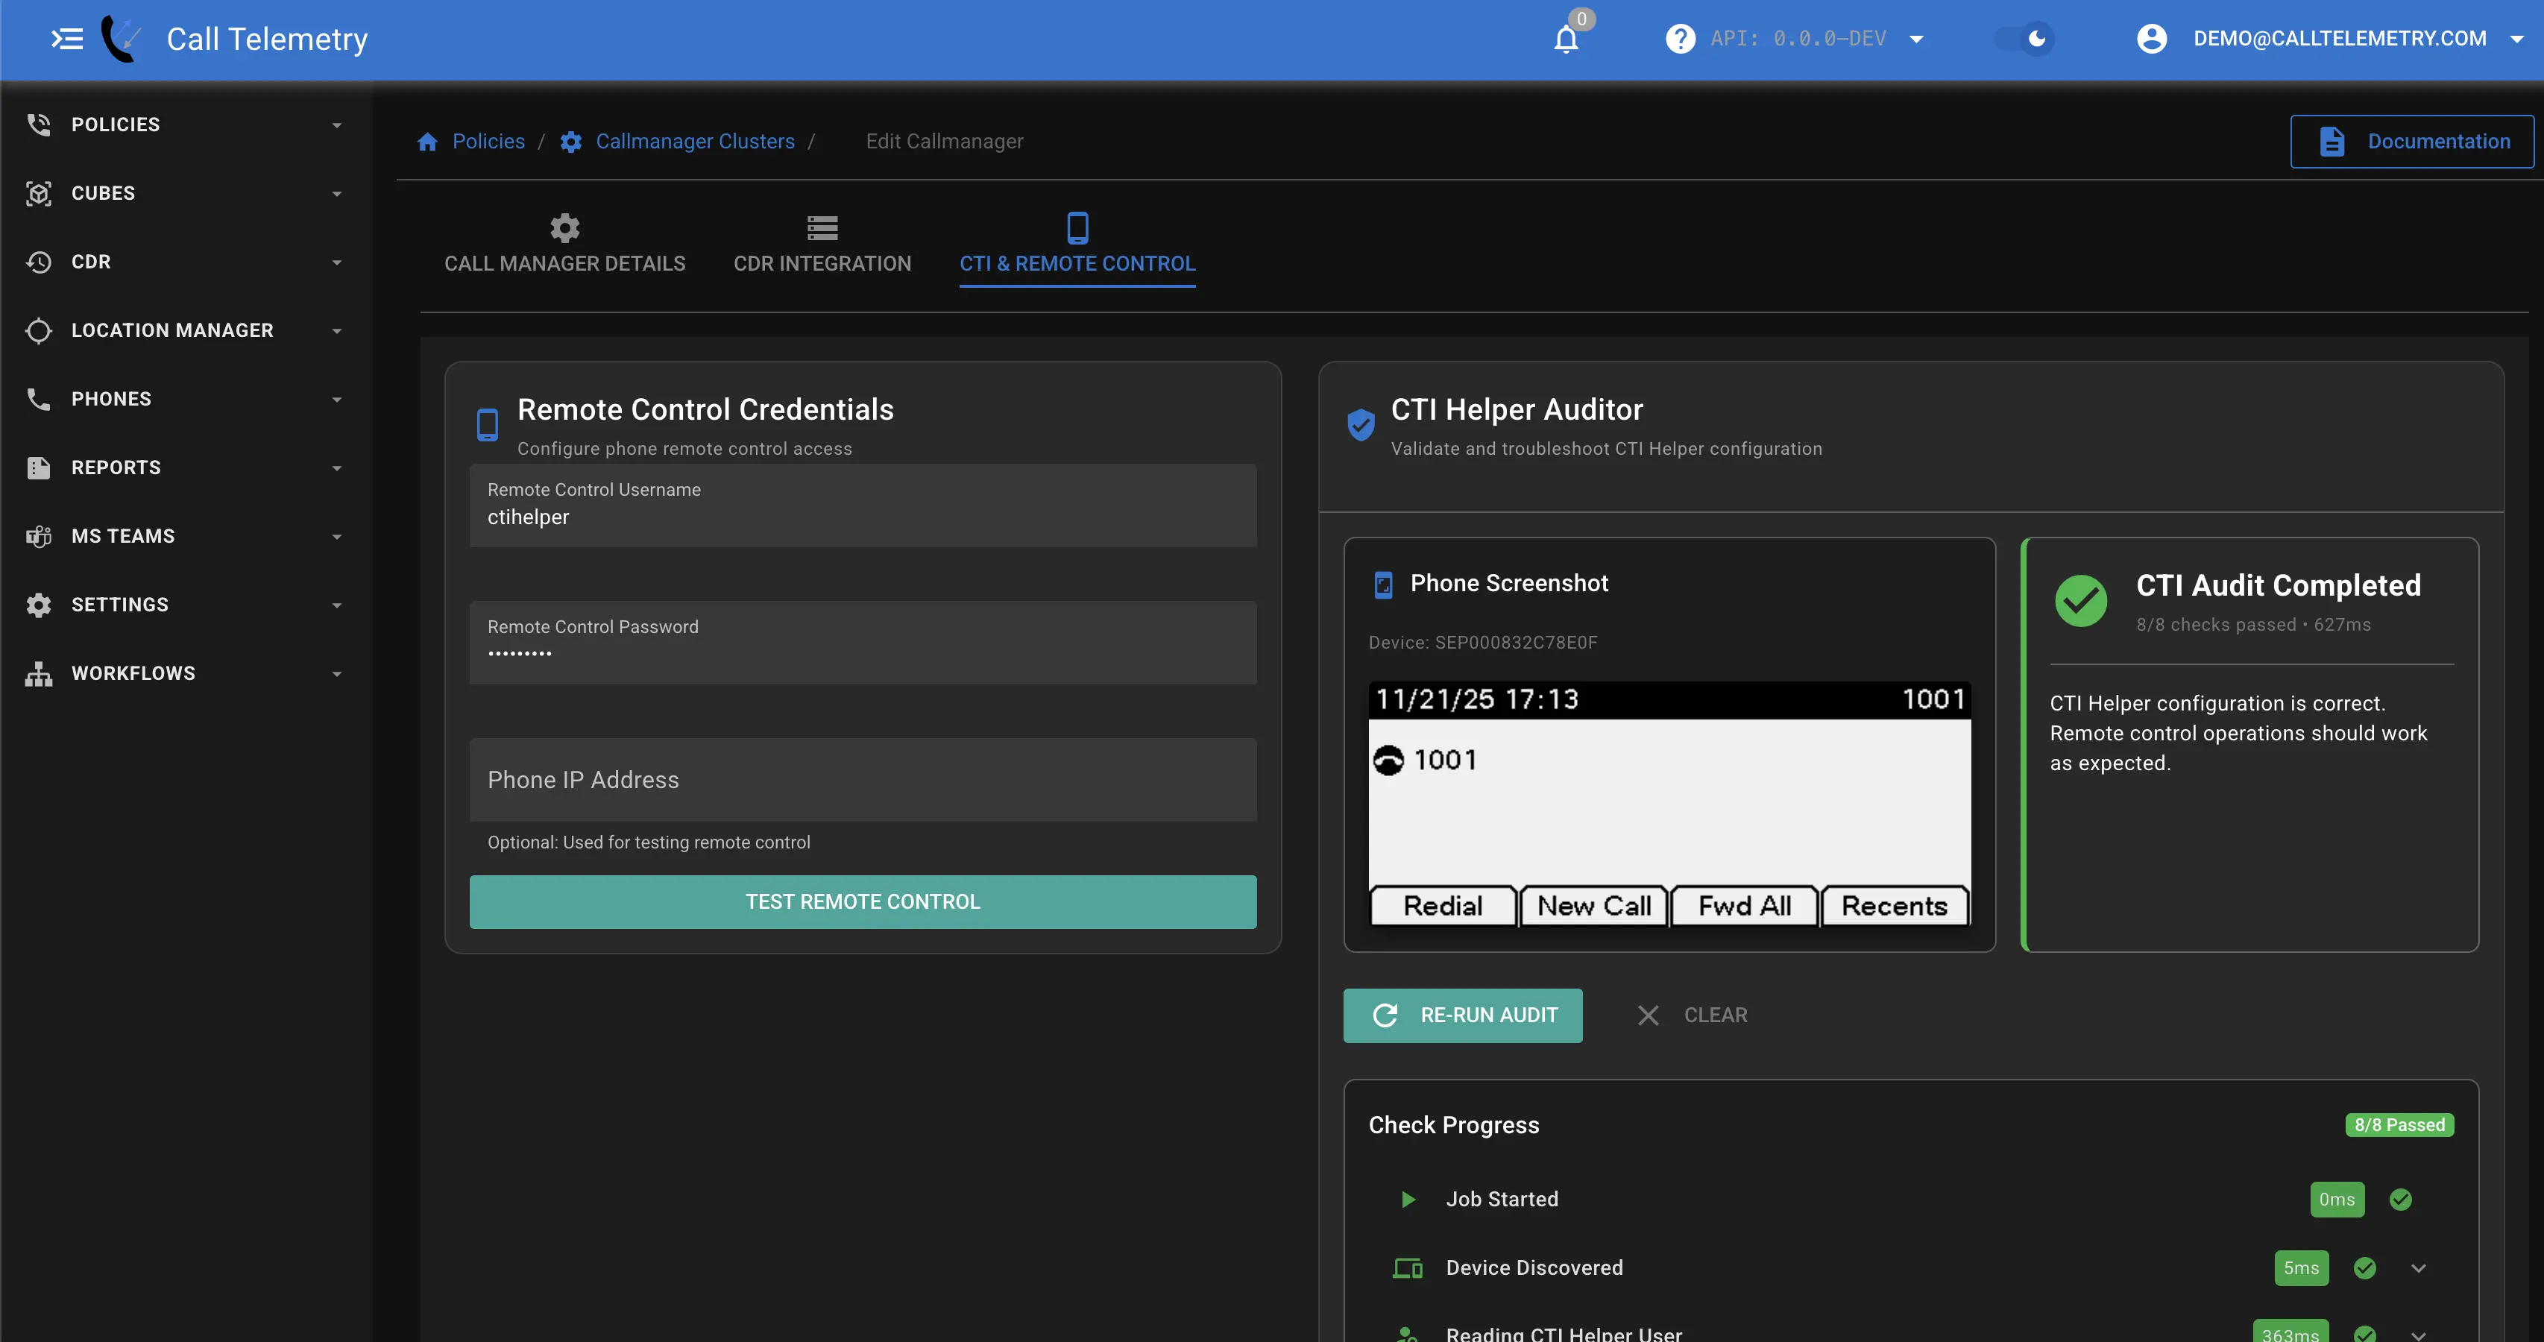
Task: Switch to CALL MANAGER DETAILS tab
Action: (565, 245)
